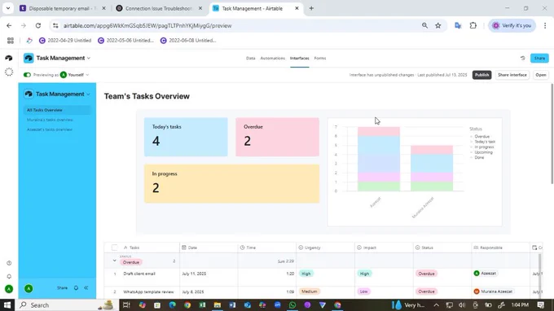Switch to the Data tab
554x311 pixels.
point(250,59)
